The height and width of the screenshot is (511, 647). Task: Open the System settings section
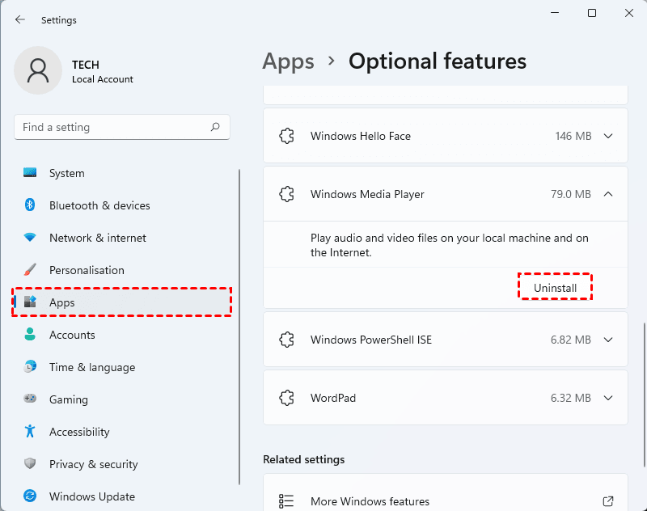point(66,173)
